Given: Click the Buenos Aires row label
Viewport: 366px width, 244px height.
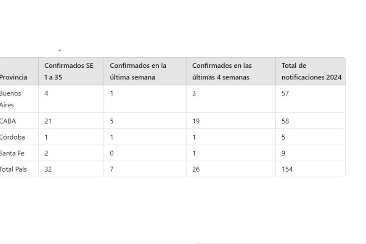Looking at the screenshot, I should coord(10,99).
